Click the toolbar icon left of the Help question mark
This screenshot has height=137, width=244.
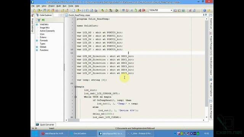pyautogui.click(x=194, y=10)
